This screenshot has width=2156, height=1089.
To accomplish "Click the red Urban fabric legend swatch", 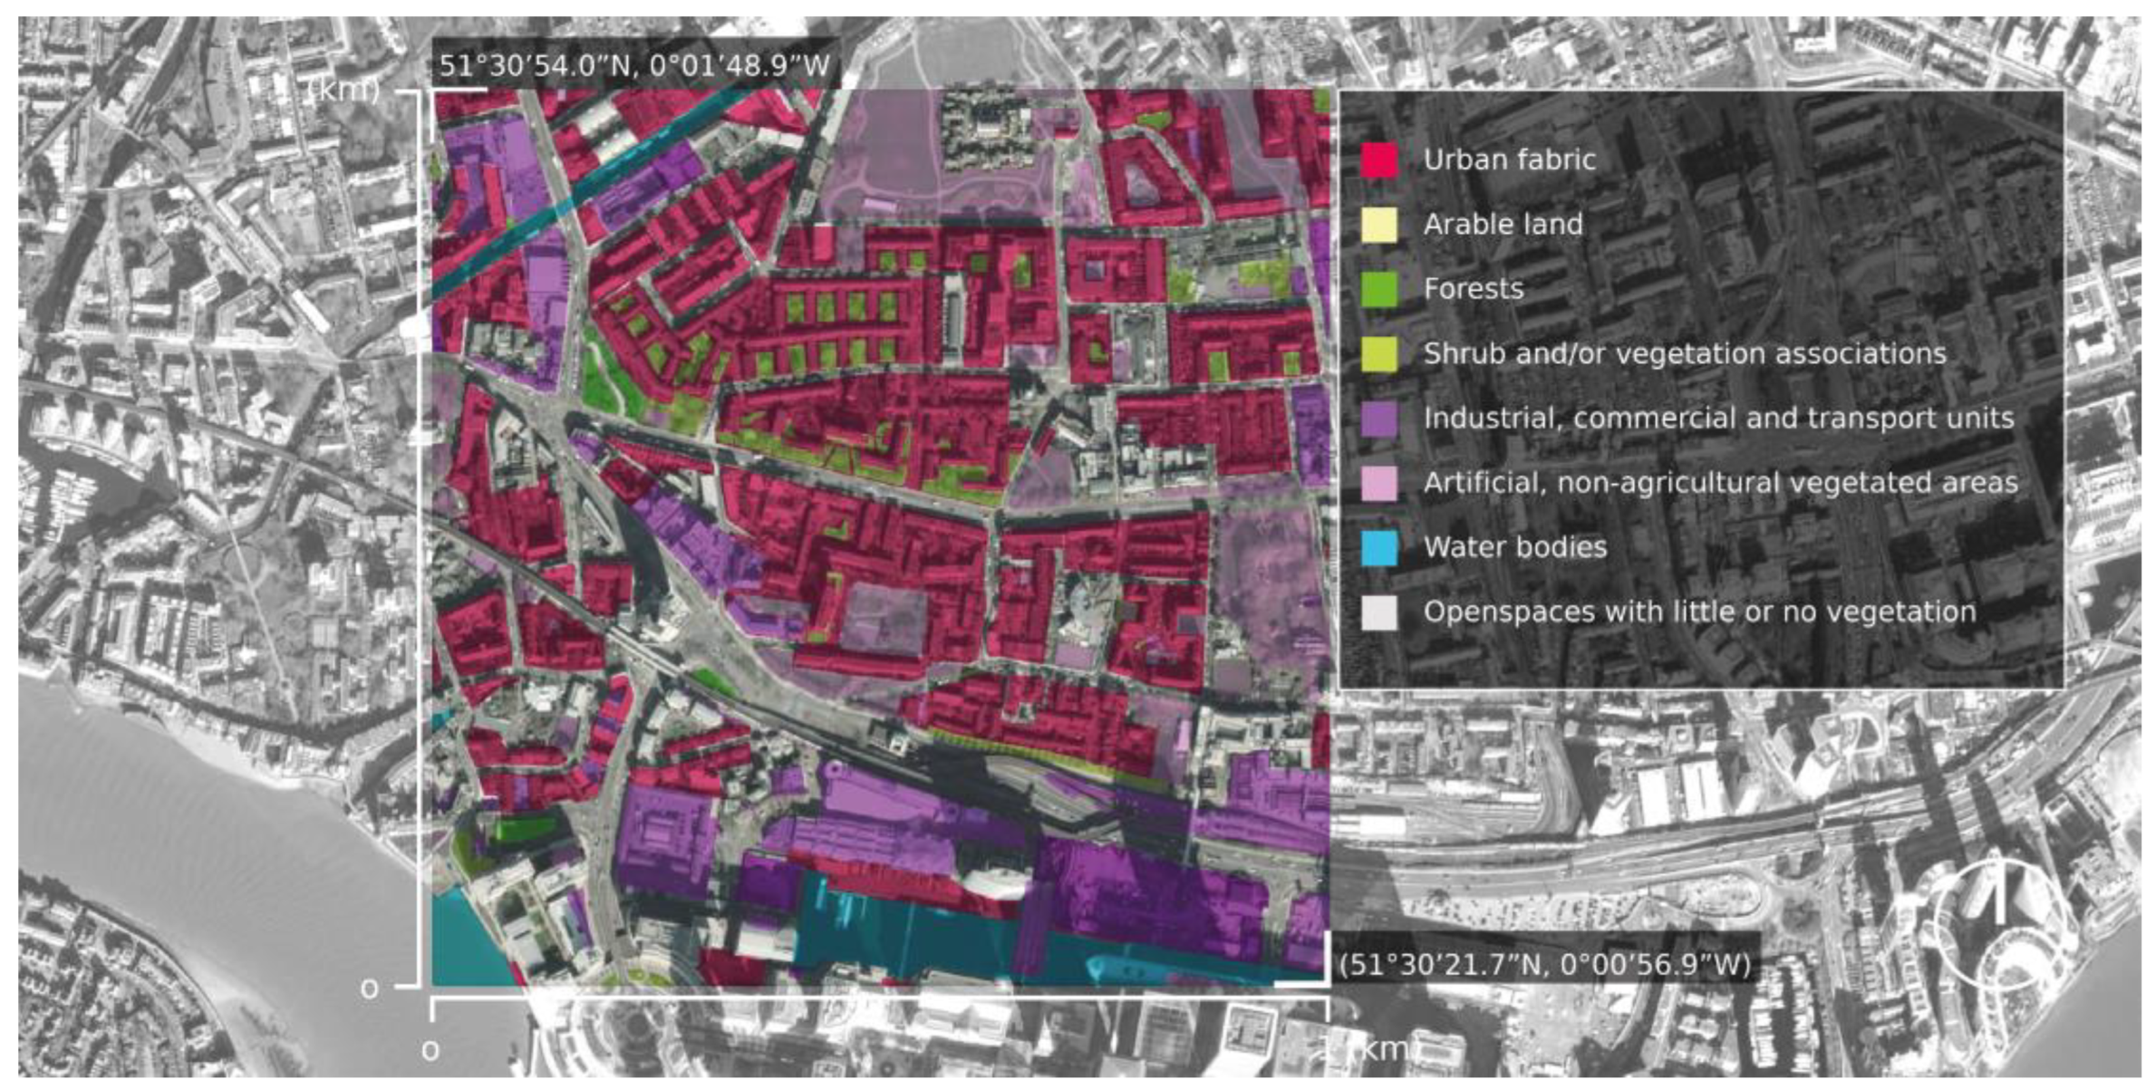I will point(1378,160).
